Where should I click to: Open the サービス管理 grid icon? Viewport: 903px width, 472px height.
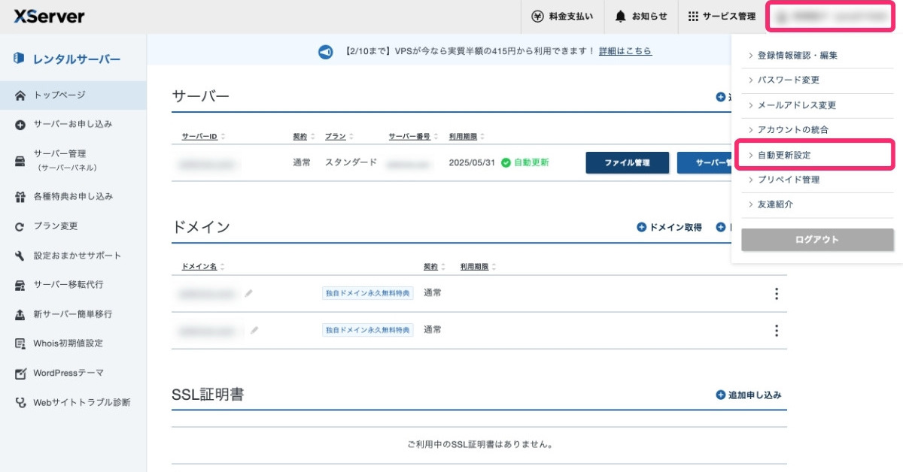coord(694,16)
